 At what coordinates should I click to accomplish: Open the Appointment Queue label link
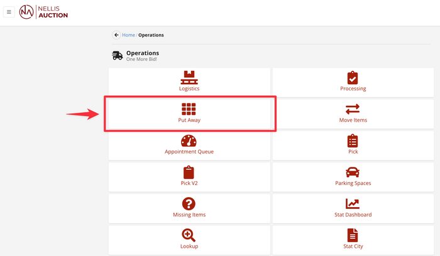coord(189,152)
